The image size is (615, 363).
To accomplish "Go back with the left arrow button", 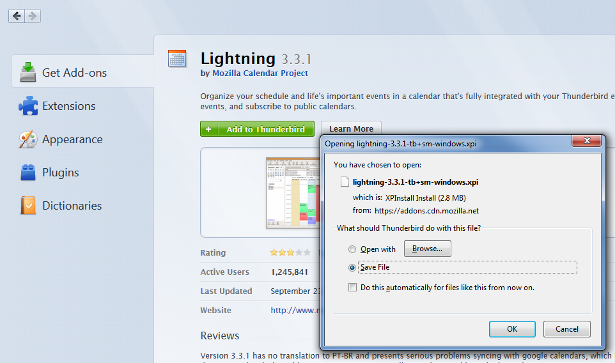I will coord(17,16).
